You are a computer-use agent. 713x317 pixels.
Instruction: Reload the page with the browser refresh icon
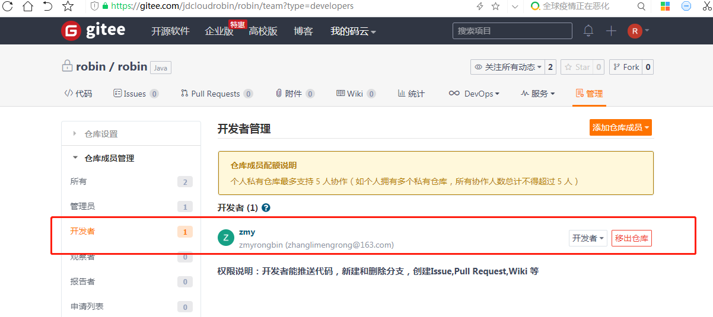(7, 7)
